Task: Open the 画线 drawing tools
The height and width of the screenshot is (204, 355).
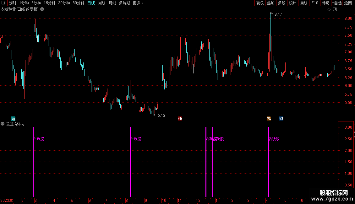Action: point(303,3)
